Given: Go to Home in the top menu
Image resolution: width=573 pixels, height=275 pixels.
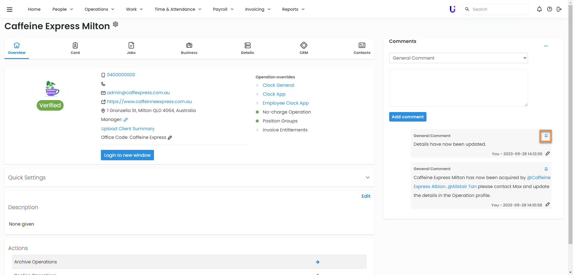Looking at the screenshot, I should (34, 9).
